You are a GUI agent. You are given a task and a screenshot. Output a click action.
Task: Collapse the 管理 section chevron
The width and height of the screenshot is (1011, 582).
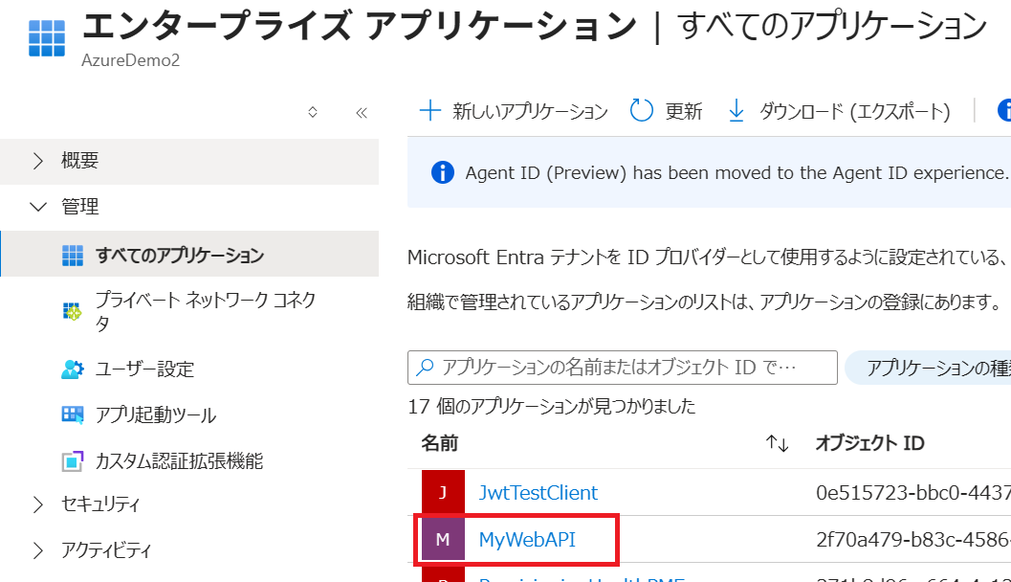[x=38, y=207]
